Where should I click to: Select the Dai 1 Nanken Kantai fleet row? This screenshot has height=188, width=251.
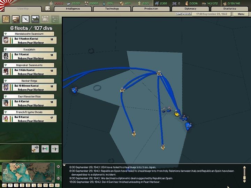(x=29, y=40)
